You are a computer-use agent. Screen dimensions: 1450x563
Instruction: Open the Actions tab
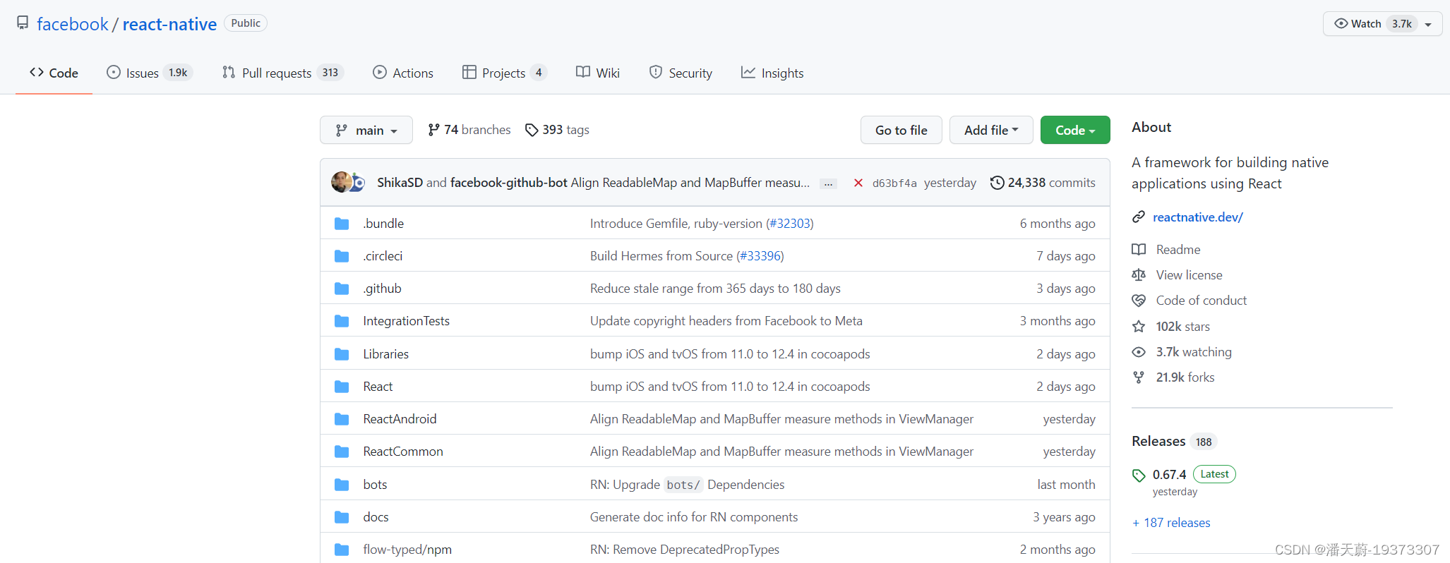pyautogui.click(x=403, y=73)
